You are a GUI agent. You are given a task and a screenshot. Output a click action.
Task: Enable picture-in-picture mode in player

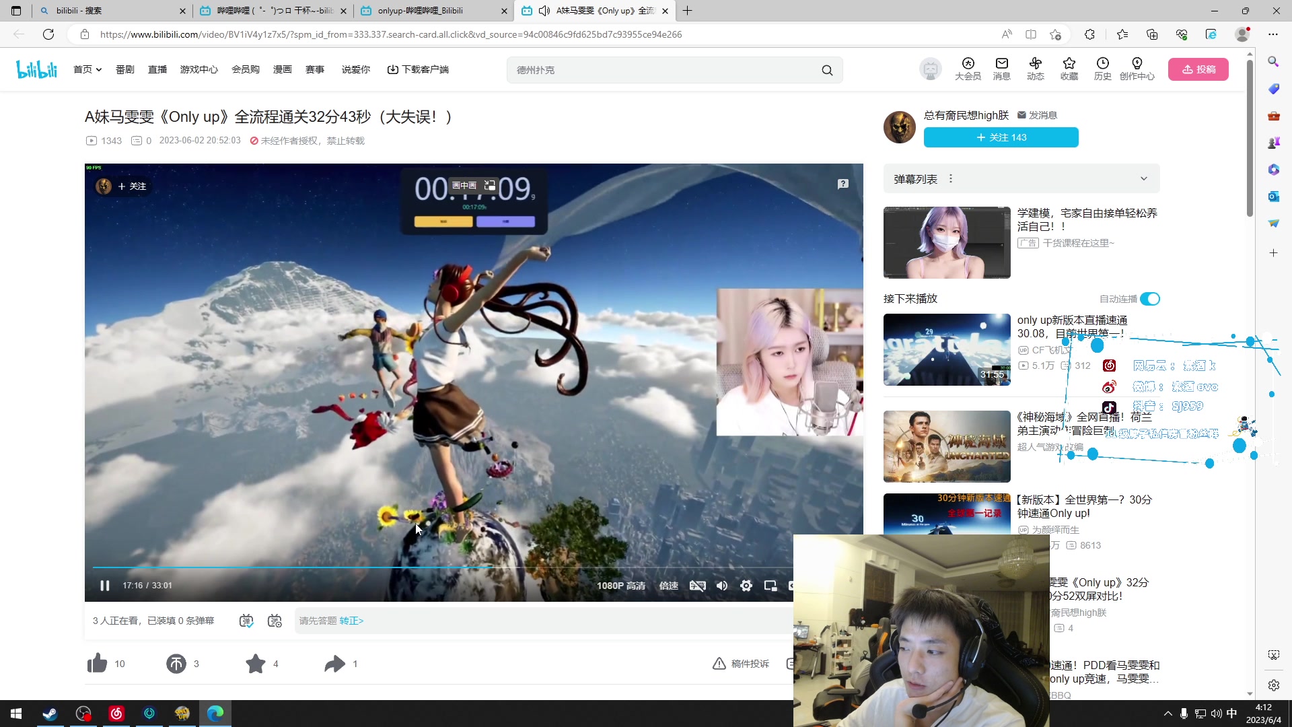click(x=770, y=586)
